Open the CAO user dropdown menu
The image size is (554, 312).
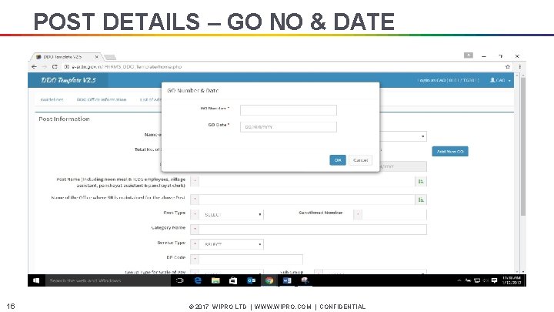tap(500, 80)
